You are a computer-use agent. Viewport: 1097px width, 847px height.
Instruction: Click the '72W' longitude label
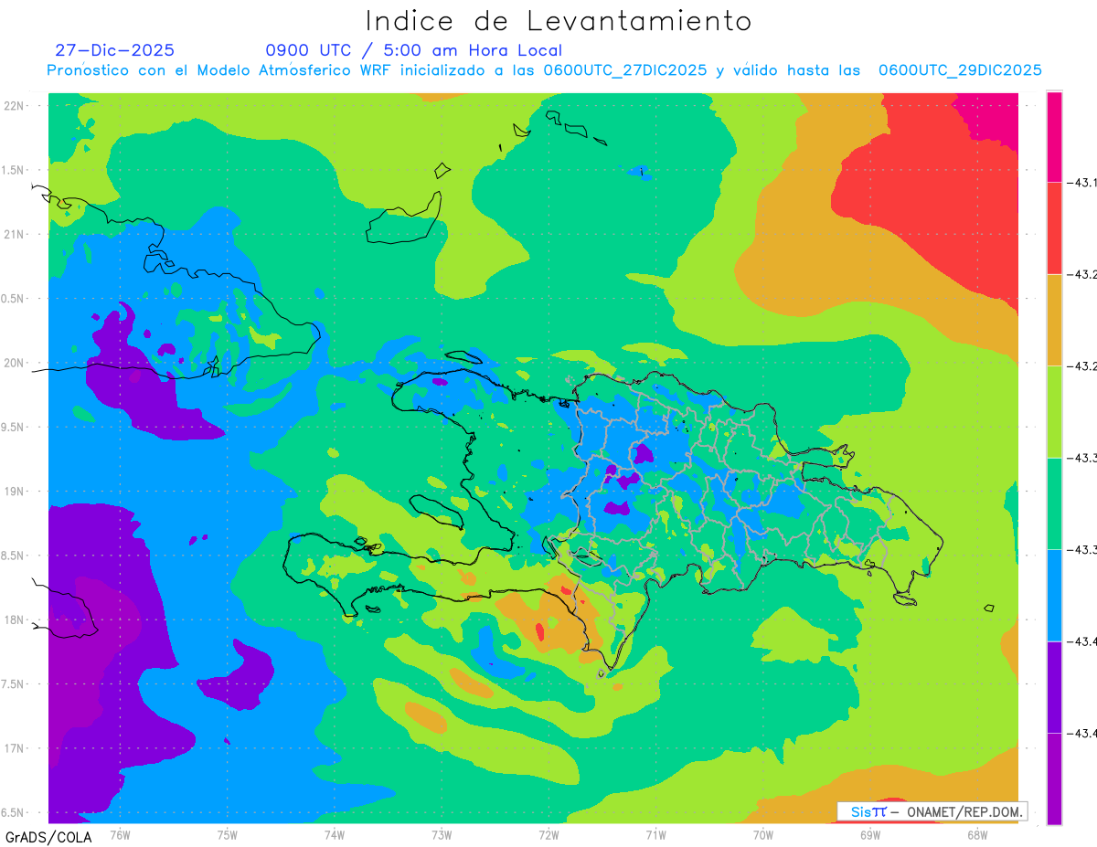click(x=548, y=835)
